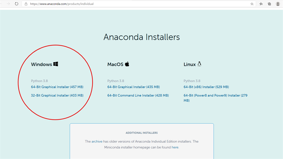The height and width of the screenshot is (159, 283).
Task: Click the Windows logo icon
Action: point(56,64)
